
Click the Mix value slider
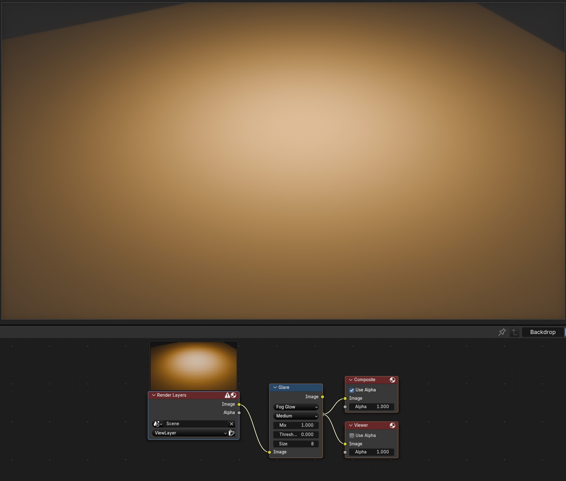point(296,425)
